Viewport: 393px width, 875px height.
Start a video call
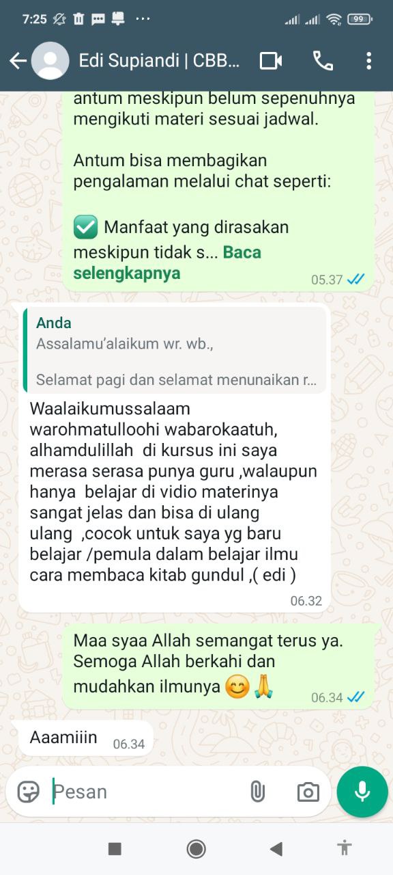point(271,61)
